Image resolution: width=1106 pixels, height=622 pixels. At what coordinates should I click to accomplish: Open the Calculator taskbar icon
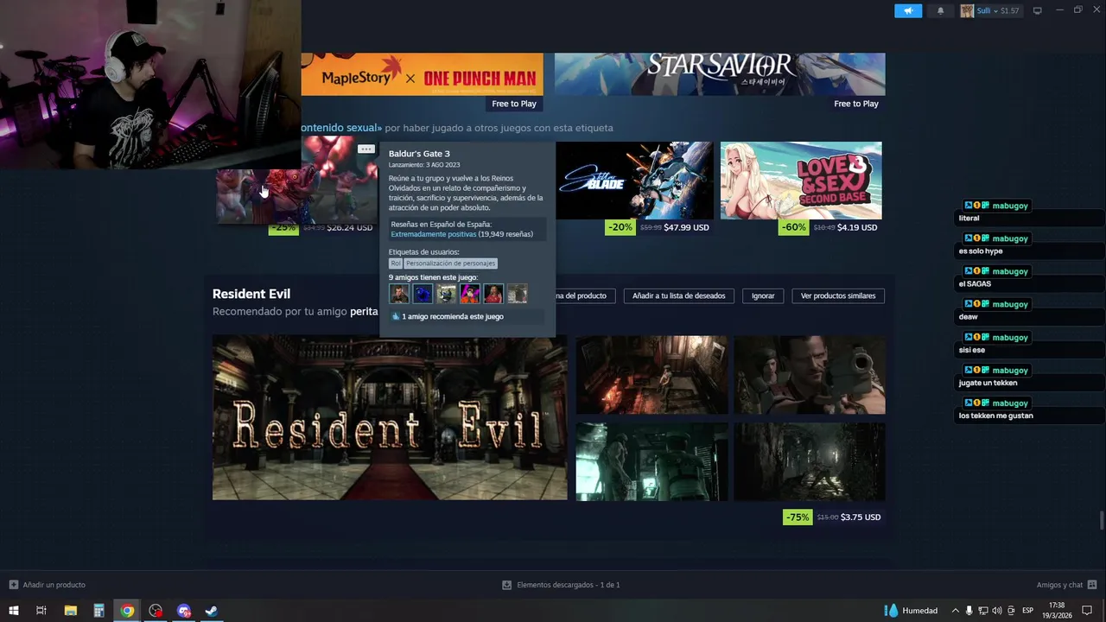click(x=99, y=611)
